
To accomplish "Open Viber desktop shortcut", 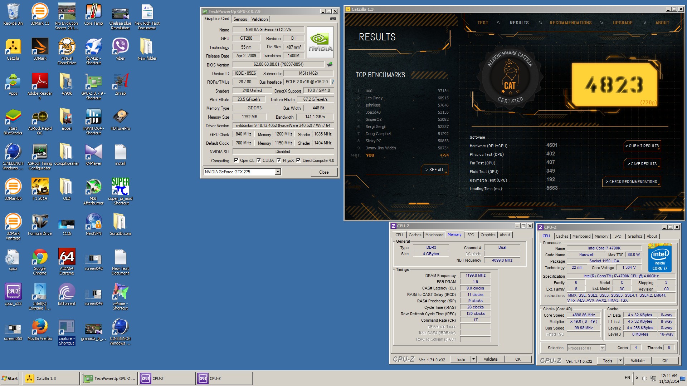I will click(120, 49).
